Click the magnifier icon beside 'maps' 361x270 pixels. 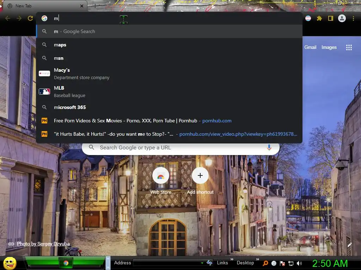pyautogui.click(x=44, y=45)
